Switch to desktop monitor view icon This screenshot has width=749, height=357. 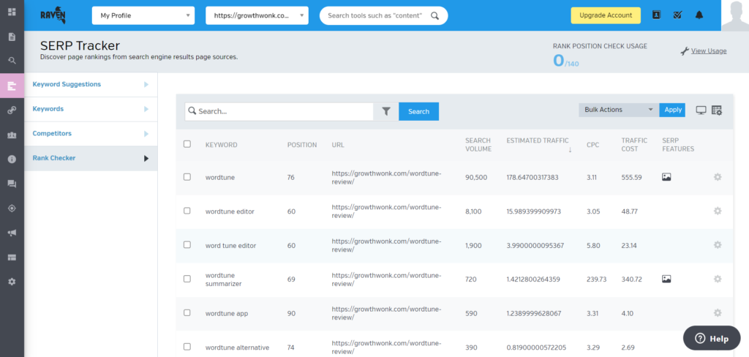(x=701, y=110)
